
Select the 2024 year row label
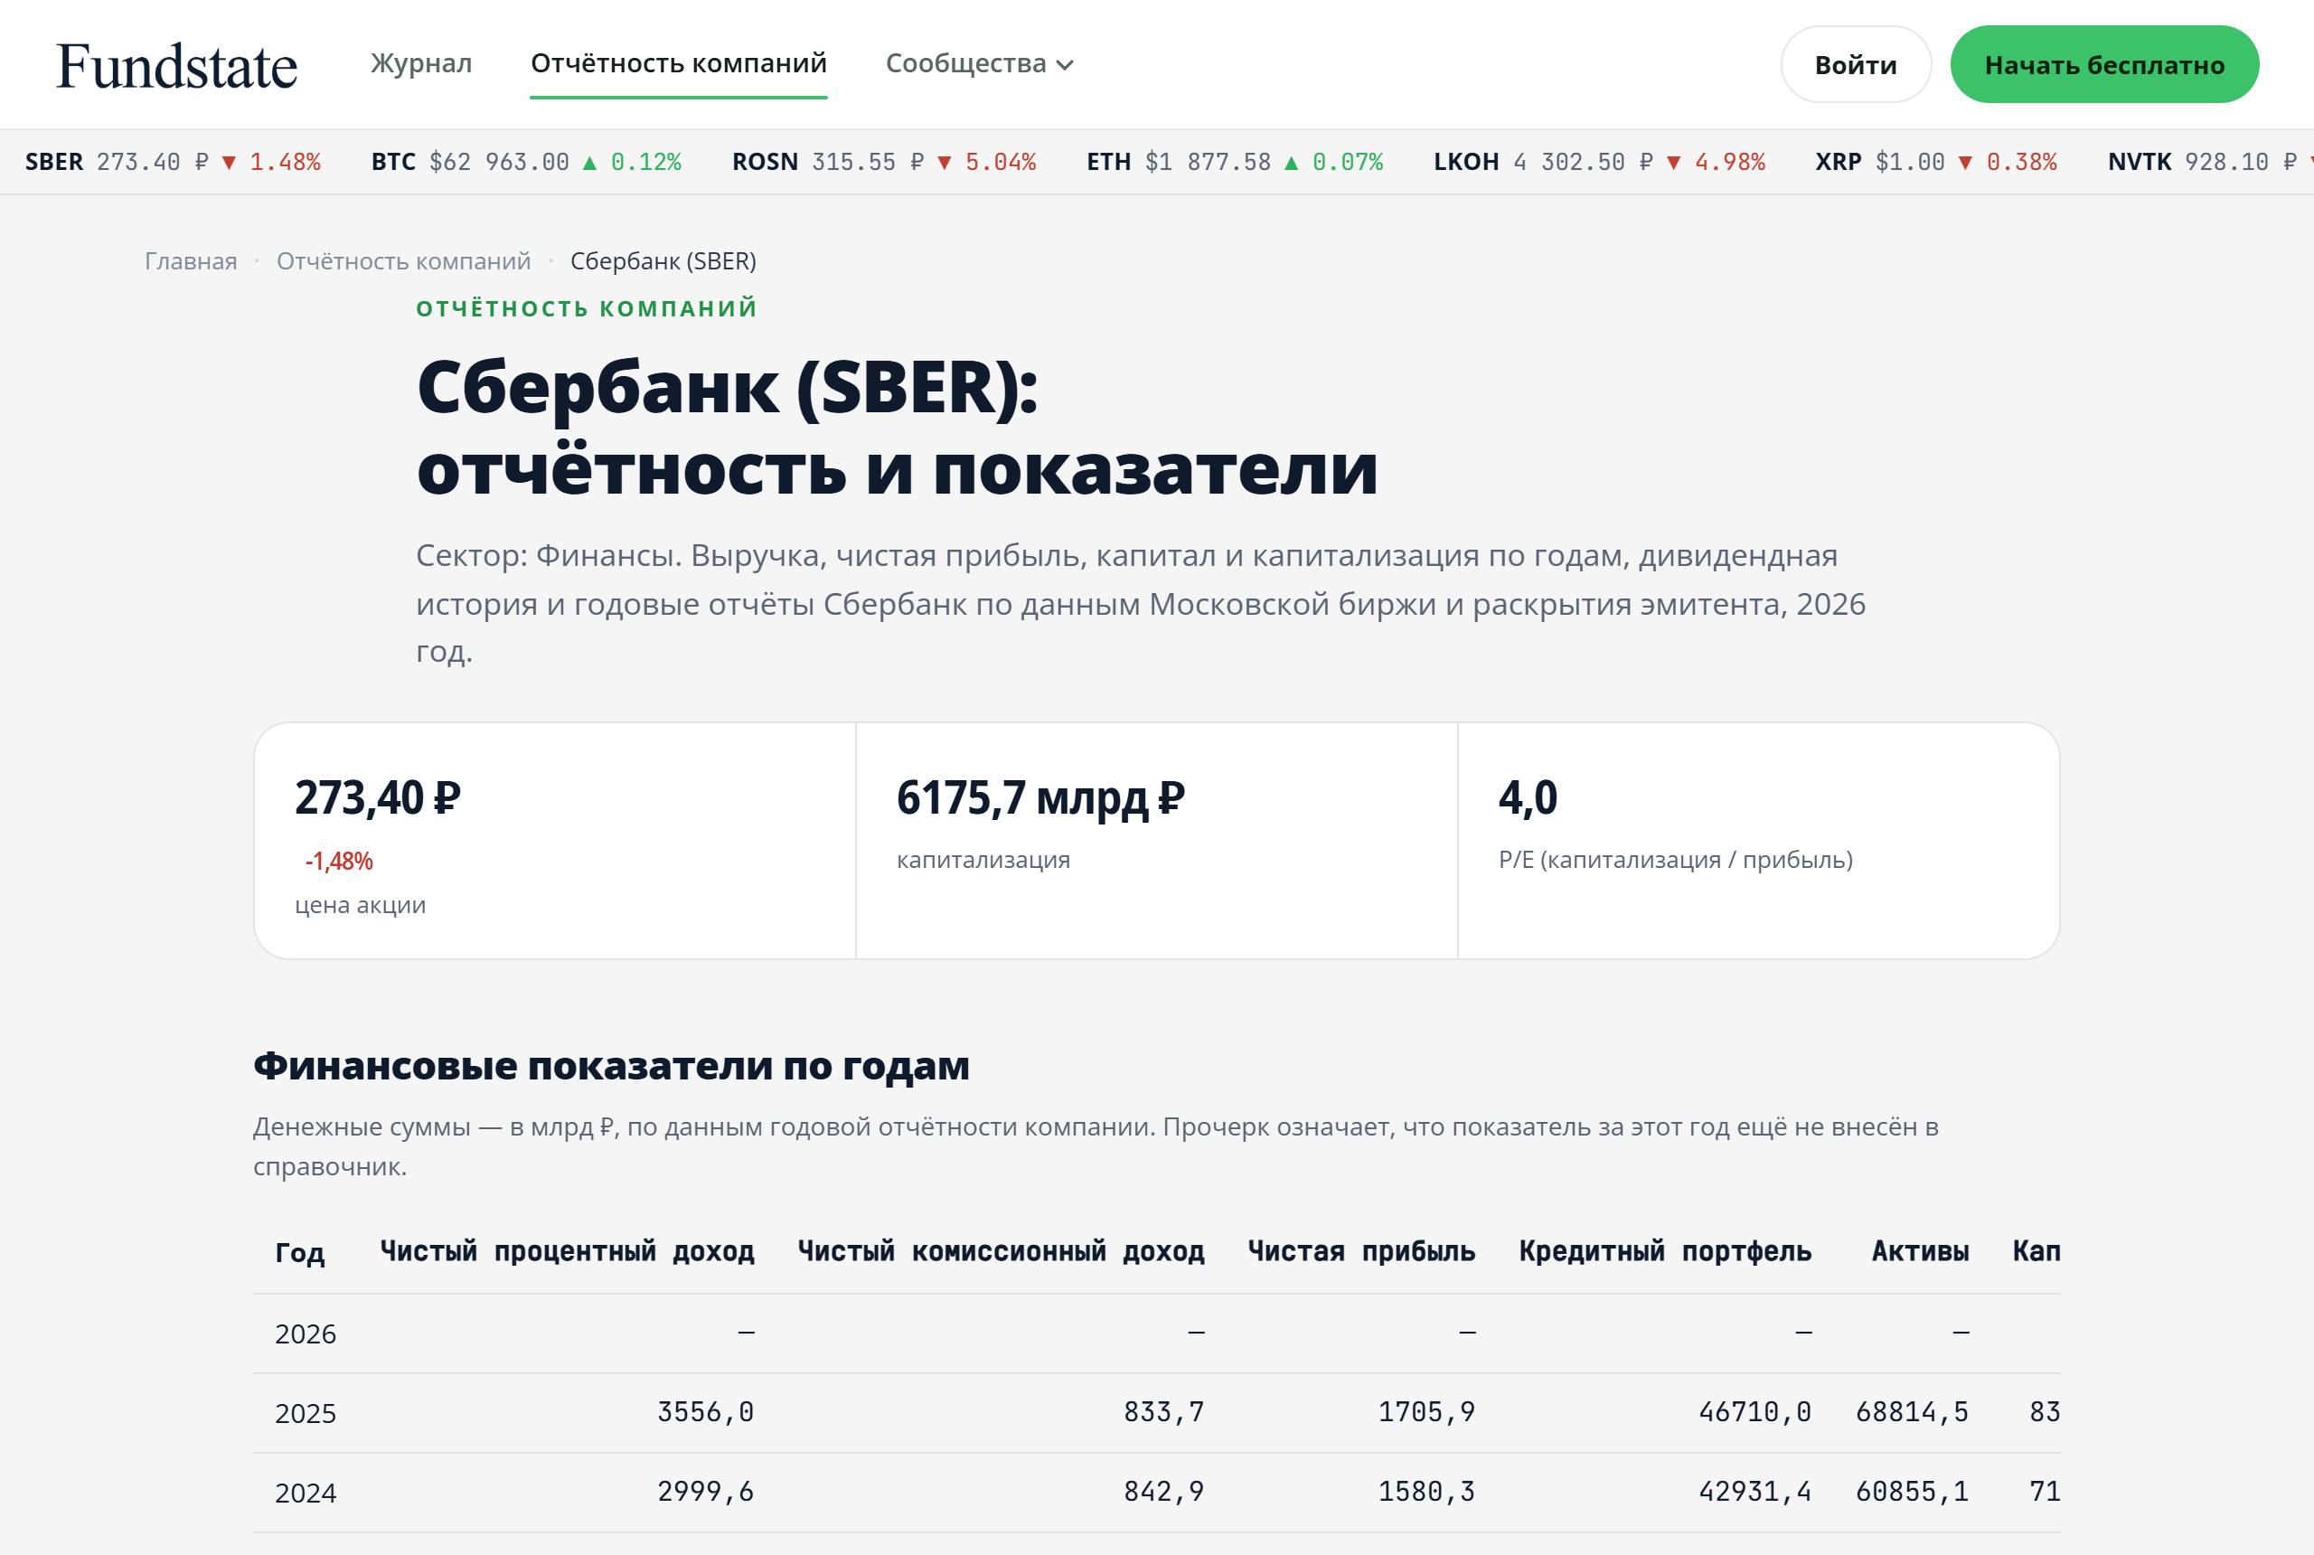pos(306,1493)
